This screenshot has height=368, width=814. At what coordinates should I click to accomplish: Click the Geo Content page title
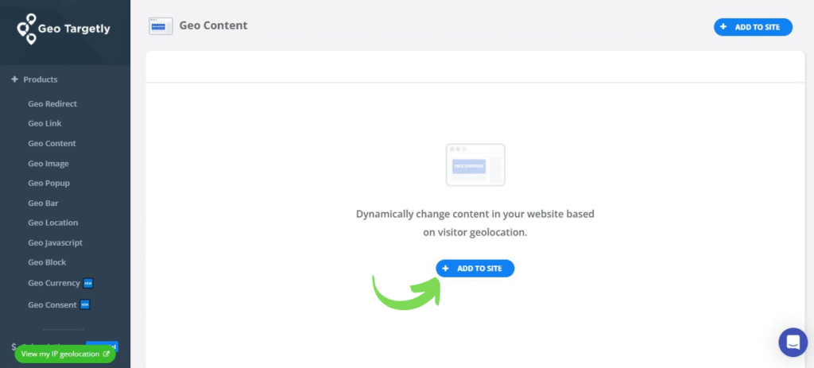(x=213, y=25)
